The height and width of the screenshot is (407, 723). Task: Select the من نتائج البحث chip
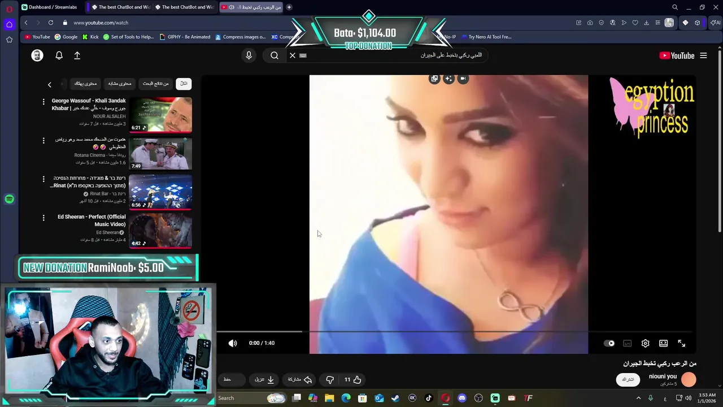click(156, 84)
